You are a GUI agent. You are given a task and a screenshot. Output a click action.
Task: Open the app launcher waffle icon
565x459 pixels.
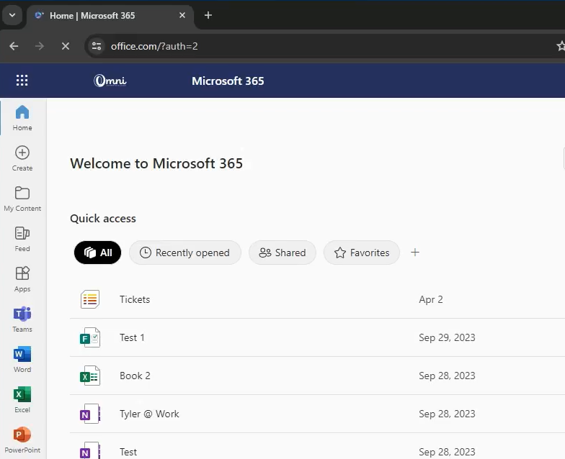coord(22,81)
